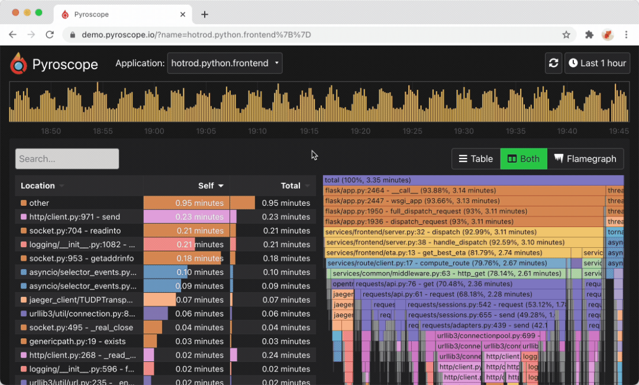The width and height of the screenshot is (639, 385).
Task: Open Chrome's three-dot menu
Action: 626,35
